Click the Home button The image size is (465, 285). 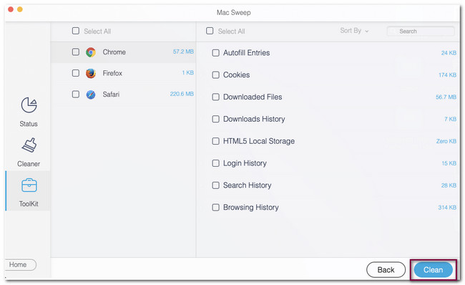[x=20, y=264]
